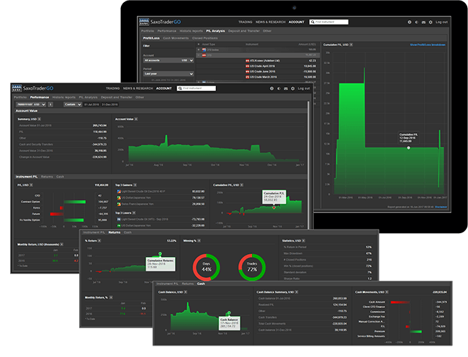Open settings gear in the tablet window header
Image resolution: width=468 pixels, height=357 pixels.
(431, 22)
